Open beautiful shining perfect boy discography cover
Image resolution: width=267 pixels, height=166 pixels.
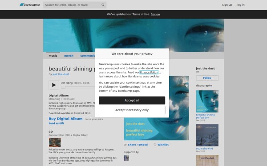coord(207,101)
